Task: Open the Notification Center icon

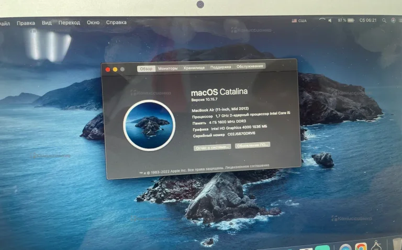Action: point(400,20)
